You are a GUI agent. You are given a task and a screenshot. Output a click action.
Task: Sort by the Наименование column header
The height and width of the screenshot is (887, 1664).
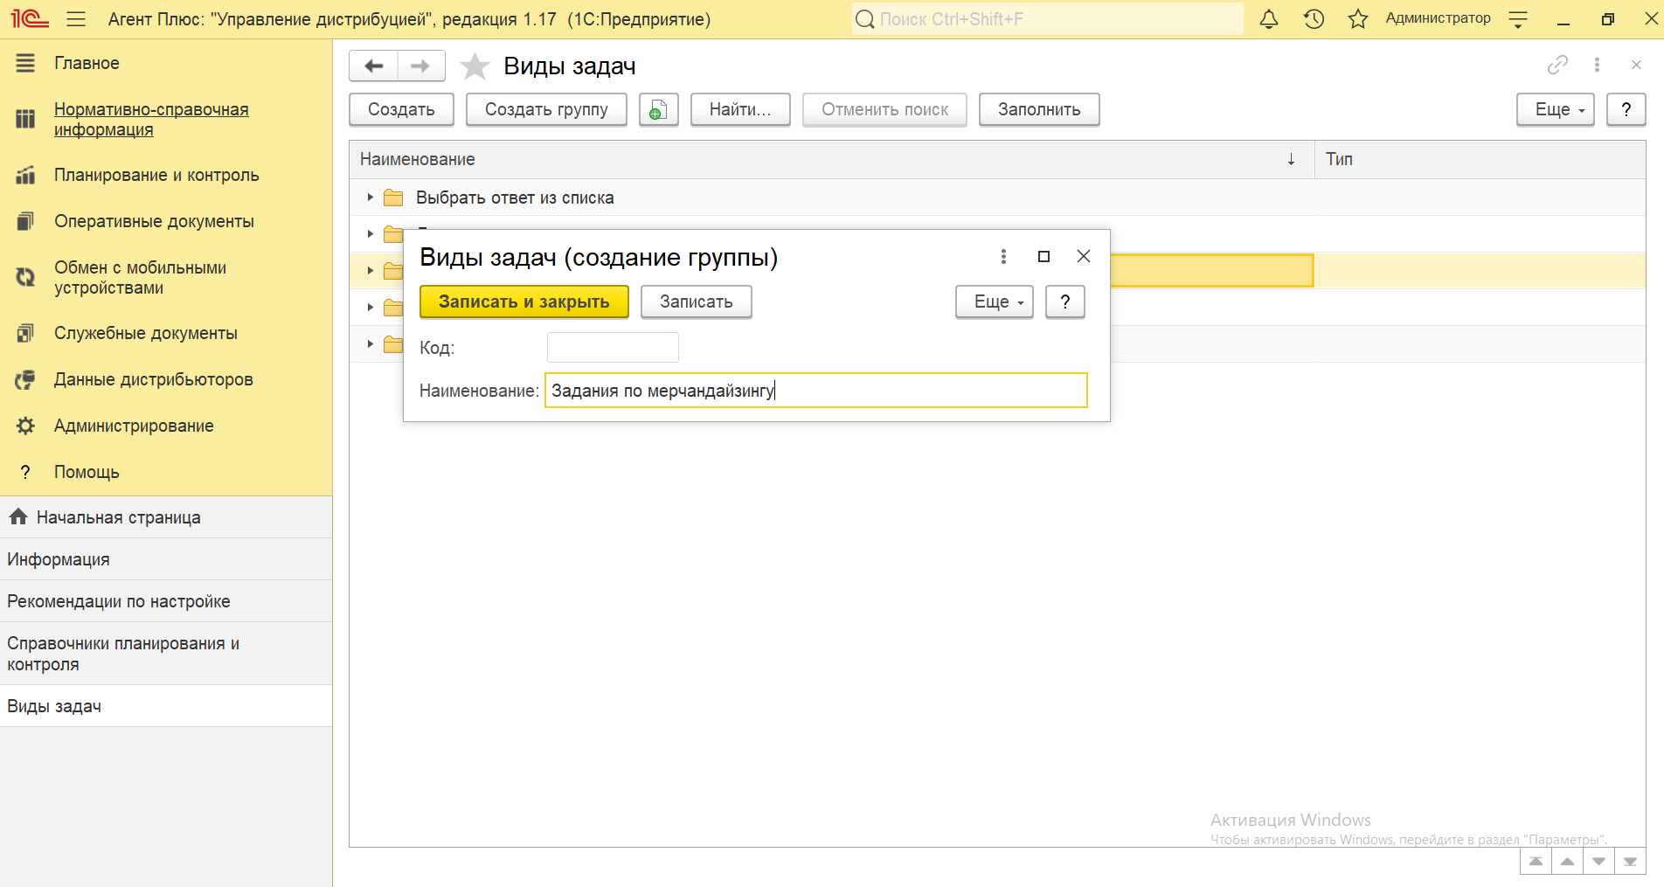point(832,159)
